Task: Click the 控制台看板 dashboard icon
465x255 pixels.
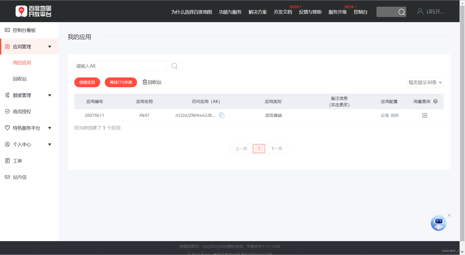Action: [x=7, y=30]
